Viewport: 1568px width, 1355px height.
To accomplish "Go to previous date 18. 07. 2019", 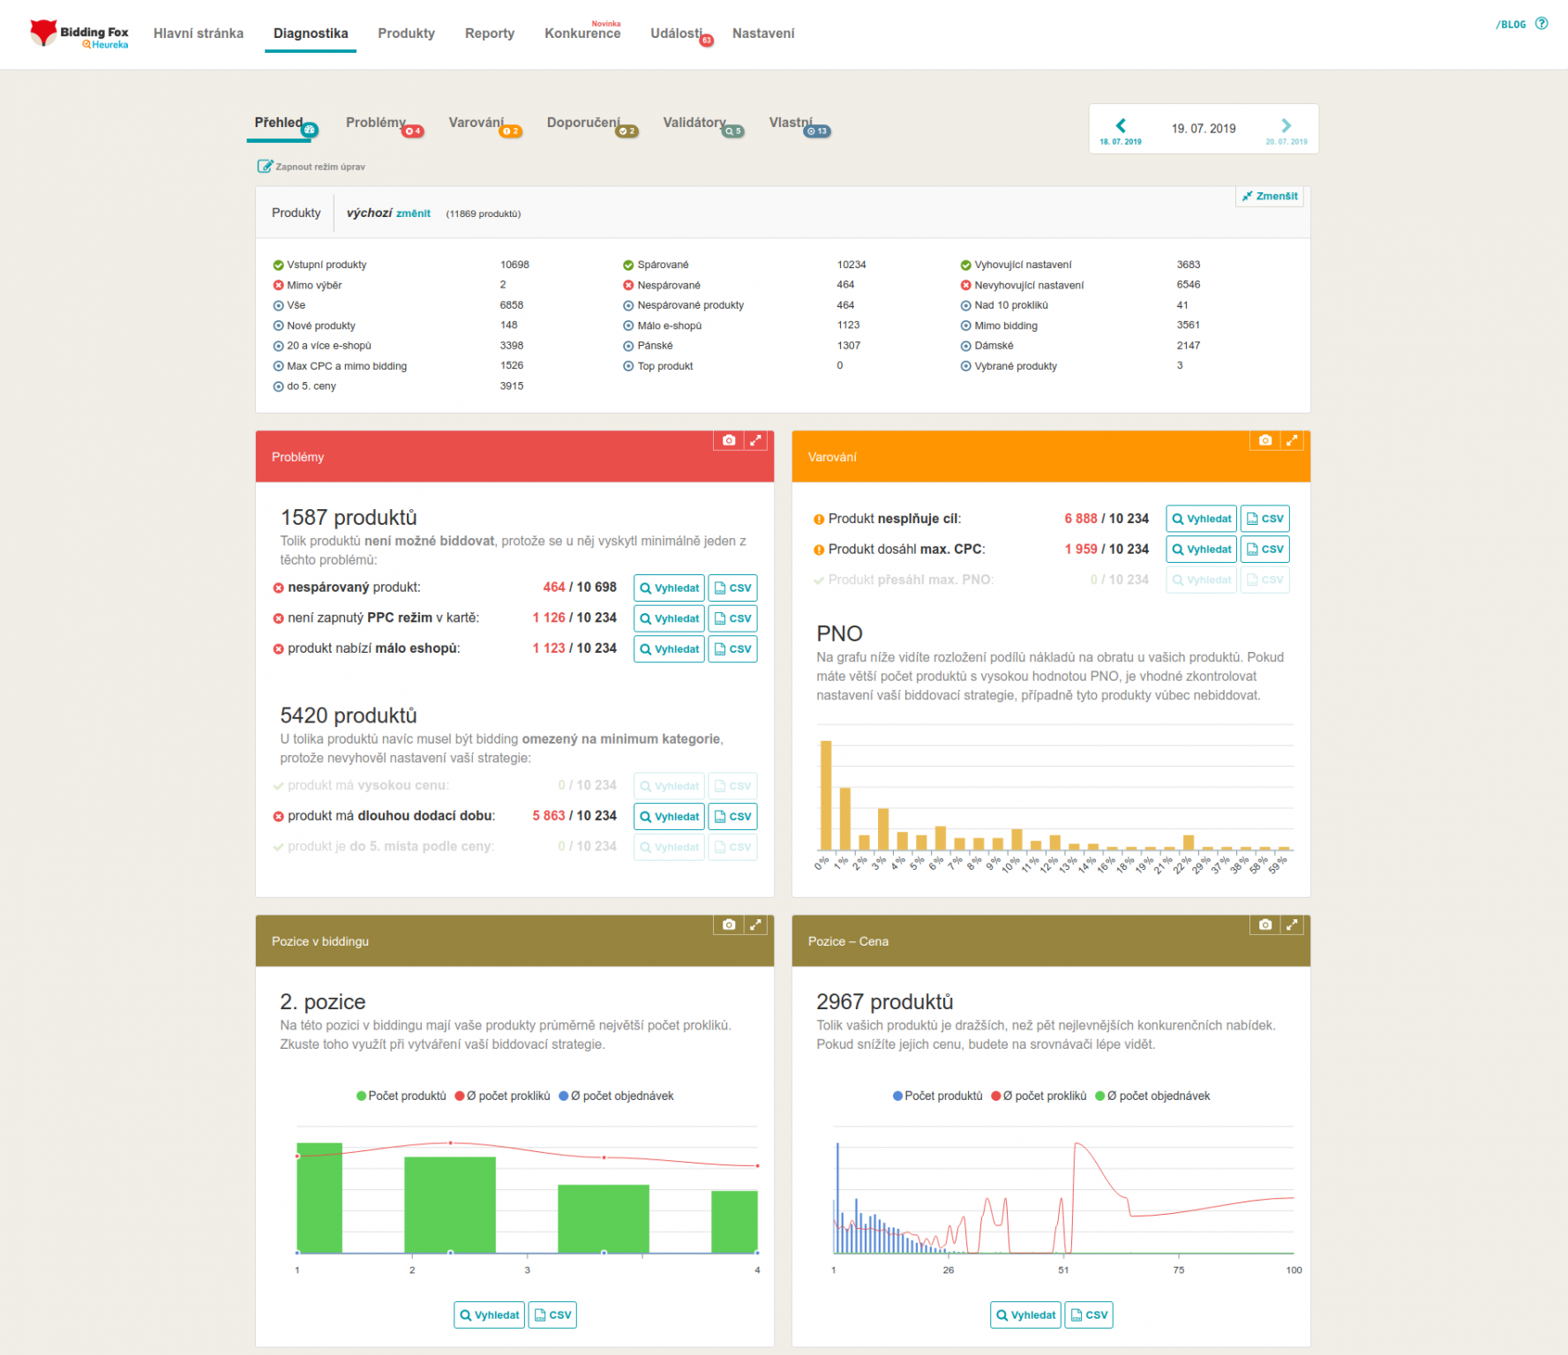I will pos(1121,131).
